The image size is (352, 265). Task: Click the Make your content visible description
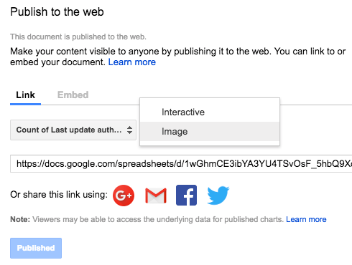click(x=177, y=57)
